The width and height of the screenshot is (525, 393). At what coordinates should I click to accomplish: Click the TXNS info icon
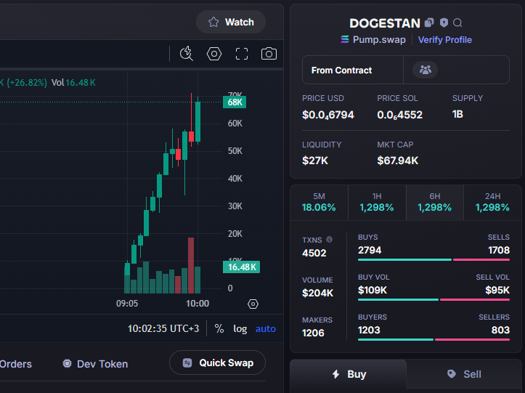click(x=329, y=239)
